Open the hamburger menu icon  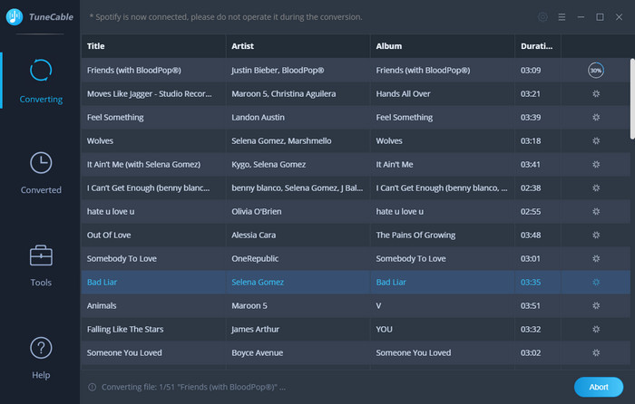(562, 17)
